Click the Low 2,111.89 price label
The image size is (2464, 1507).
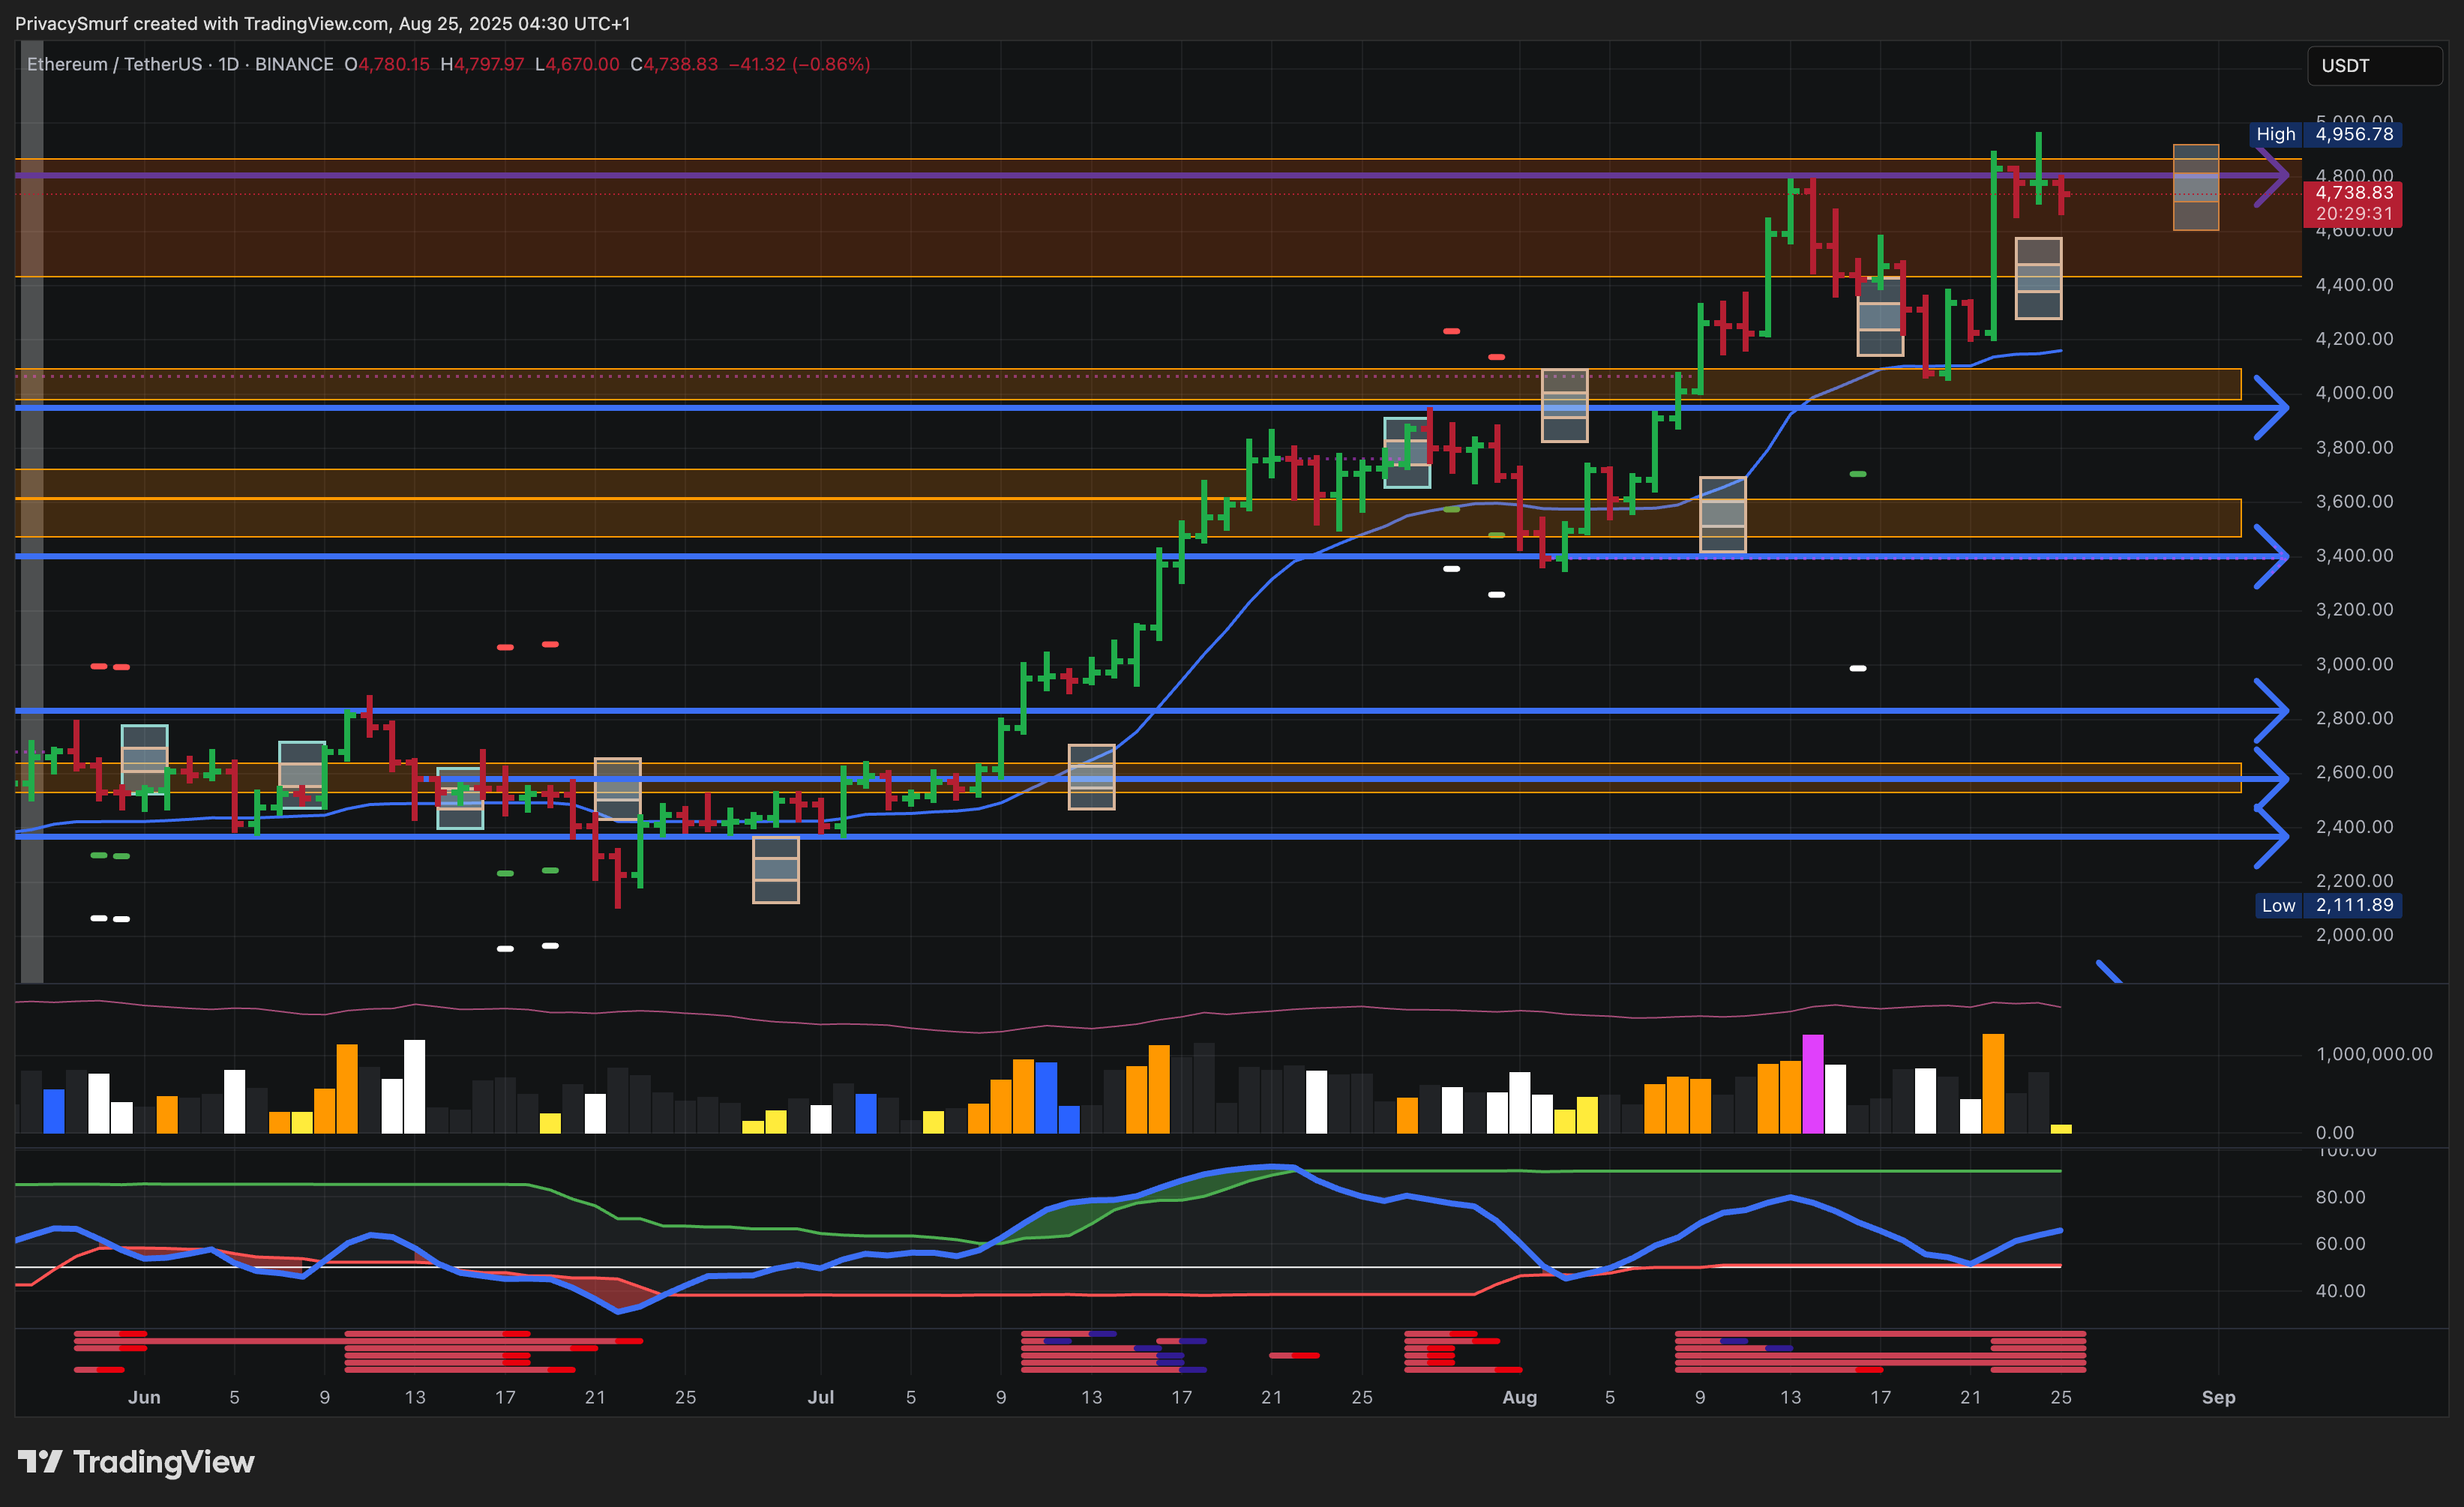click(x=2328, y=905)
